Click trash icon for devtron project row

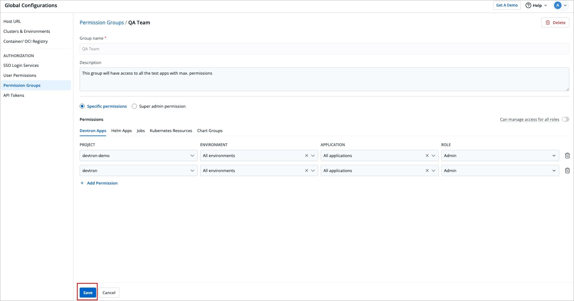pyautogui.click(x=567, y=170)
